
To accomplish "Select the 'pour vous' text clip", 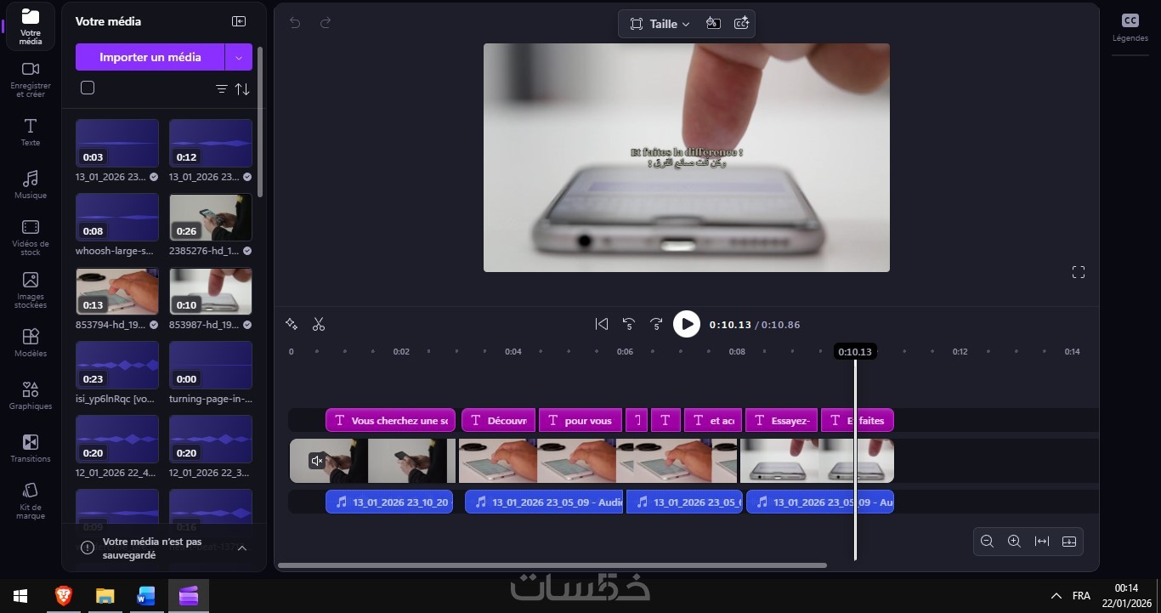I will click(x=580, y=420).
